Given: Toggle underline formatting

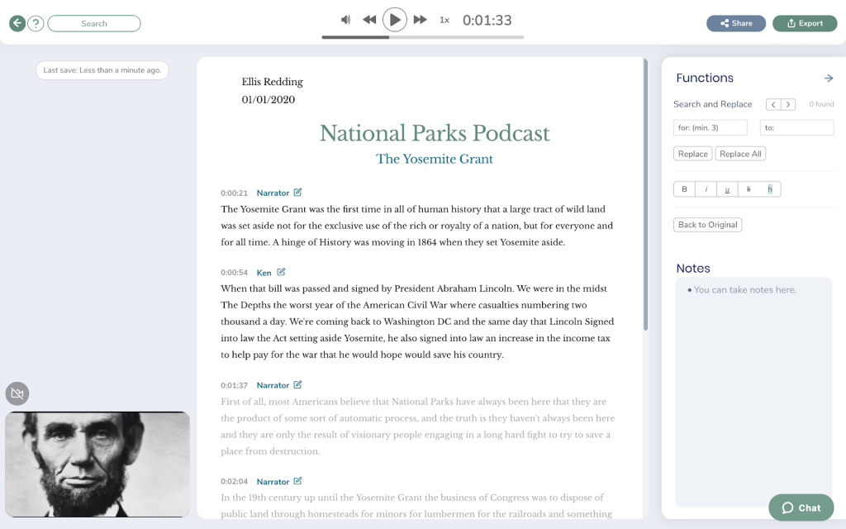Looking at the screenshot, I should [x=727, y=189].
